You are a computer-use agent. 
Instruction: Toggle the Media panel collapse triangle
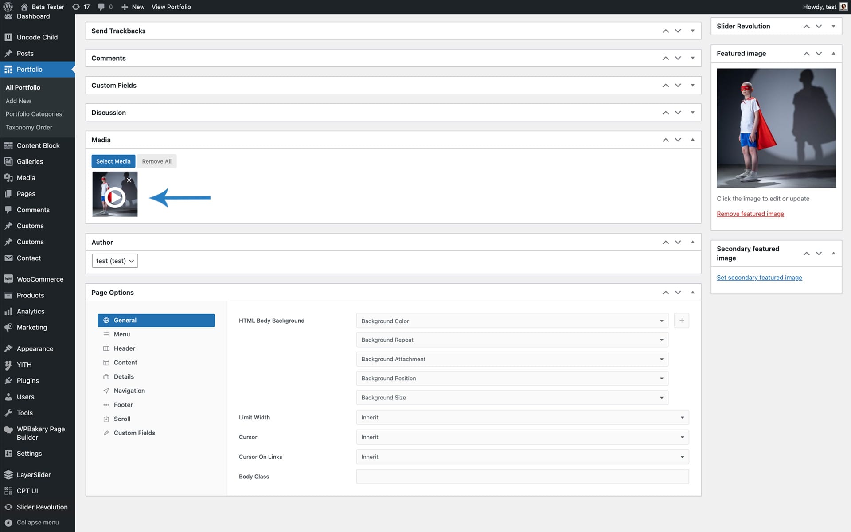pos(692,140)
